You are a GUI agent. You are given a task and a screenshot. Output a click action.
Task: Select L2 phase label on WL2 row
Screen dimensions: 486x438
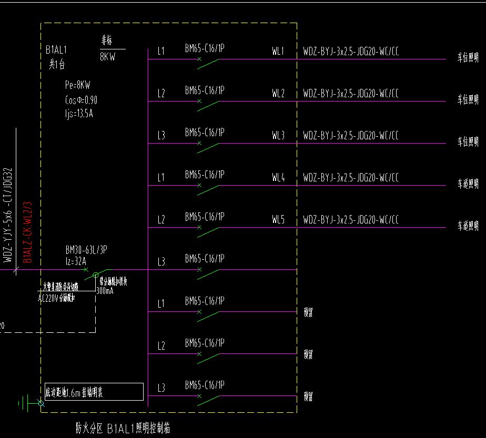click(161, 93)
